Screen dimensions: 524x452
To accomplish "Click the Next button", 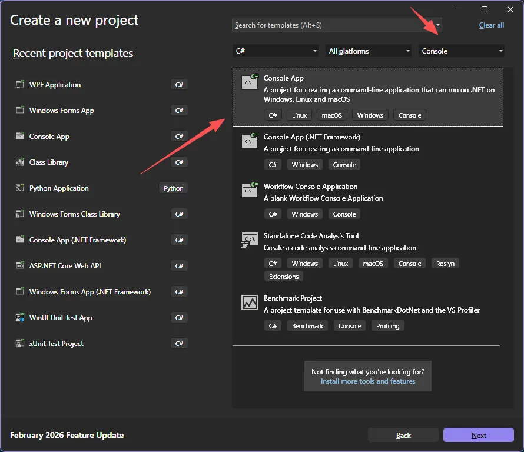I will [479, 435].
